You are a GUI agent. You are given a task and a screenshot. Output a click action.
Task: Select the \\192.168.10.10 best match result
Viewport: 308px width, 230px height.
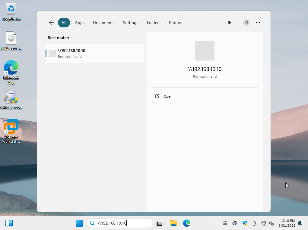pyautogui.click(x=94, y=54)
